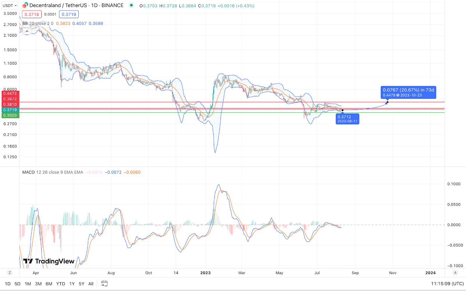Click the MACD value -0.0072

113,172
